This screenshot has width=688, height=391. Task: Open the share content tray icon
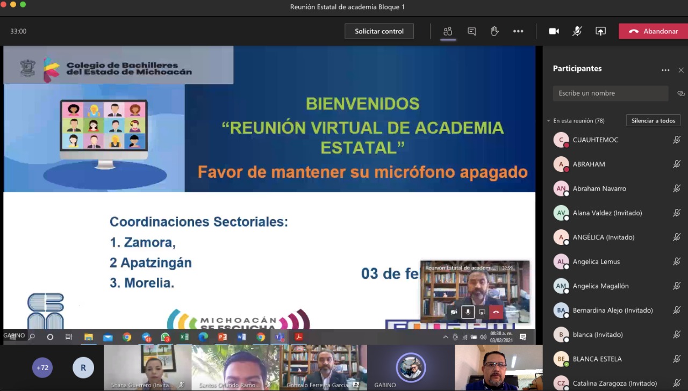tap(600, 31)
